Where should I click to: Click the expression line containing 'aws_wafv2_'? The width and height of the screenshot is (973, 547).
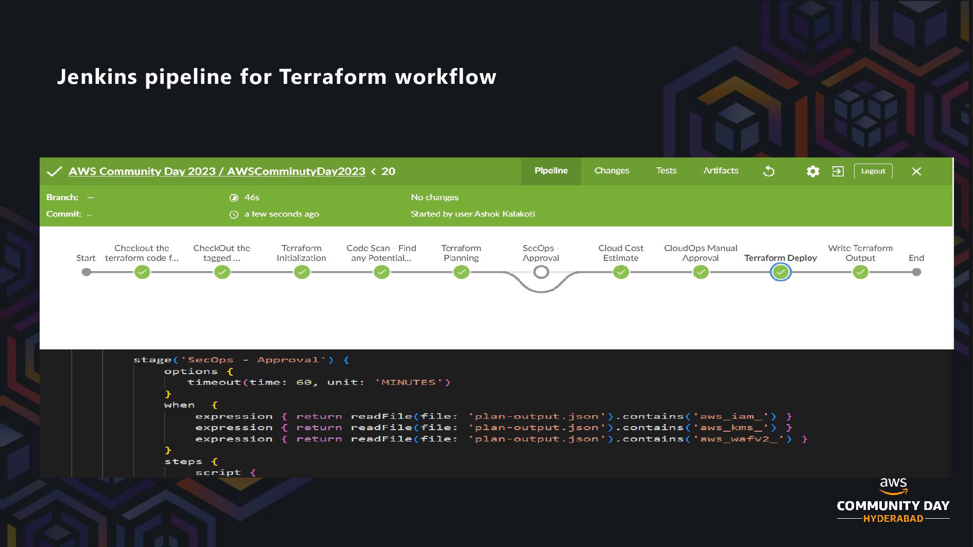click(501, 439)
